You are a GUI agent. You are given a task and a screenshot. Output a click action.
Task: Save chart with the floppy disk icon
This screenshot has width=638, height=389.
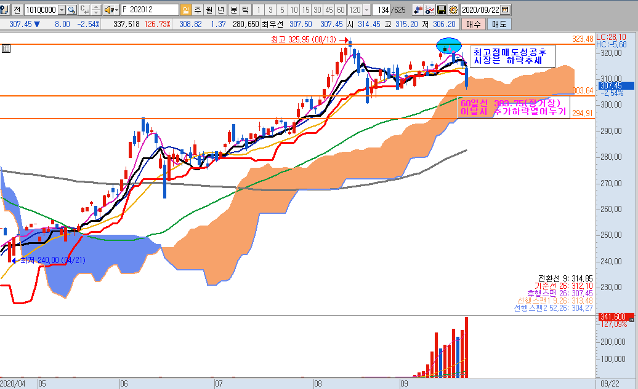click(x=442, y=10)
